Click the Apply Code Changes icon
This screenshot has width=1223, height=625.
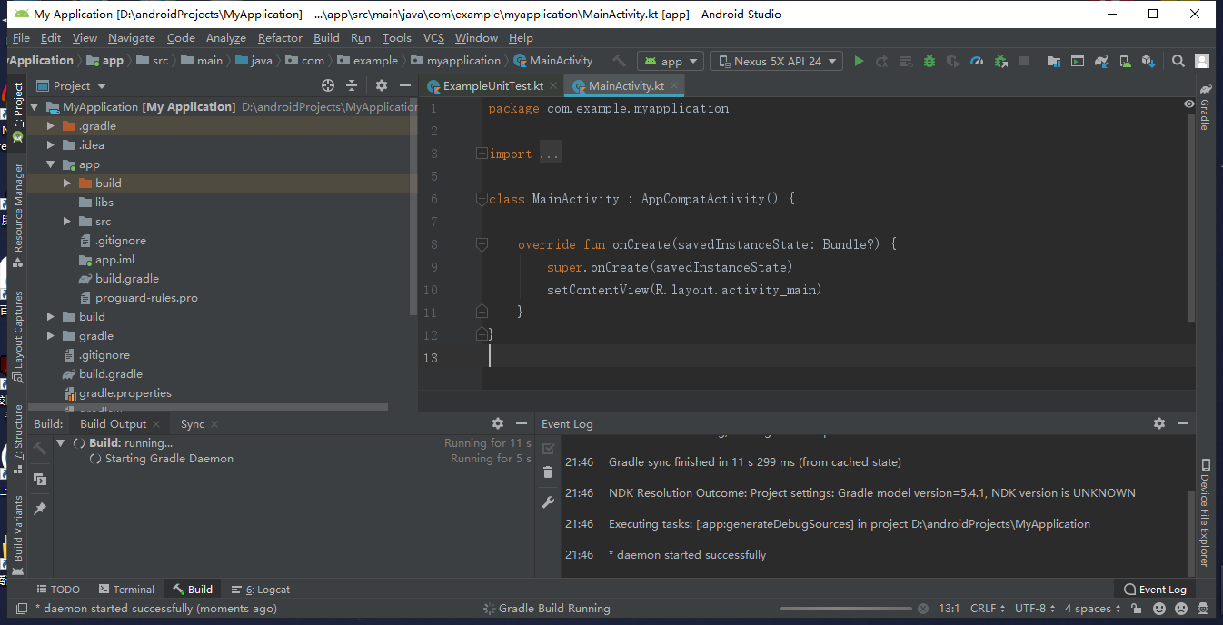pyautogui.click(x=906, y=61)
